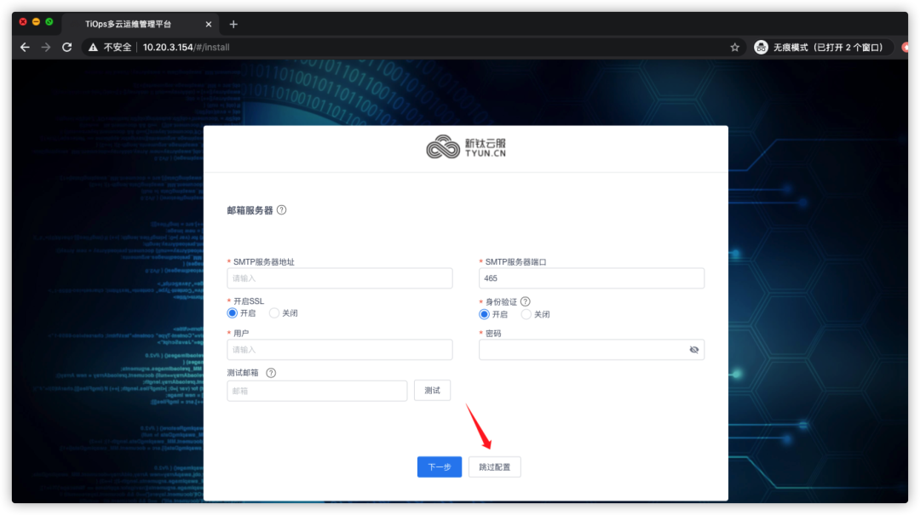Bookmark the page with the star
Screen dimensions: 920x515
(734, 47)
